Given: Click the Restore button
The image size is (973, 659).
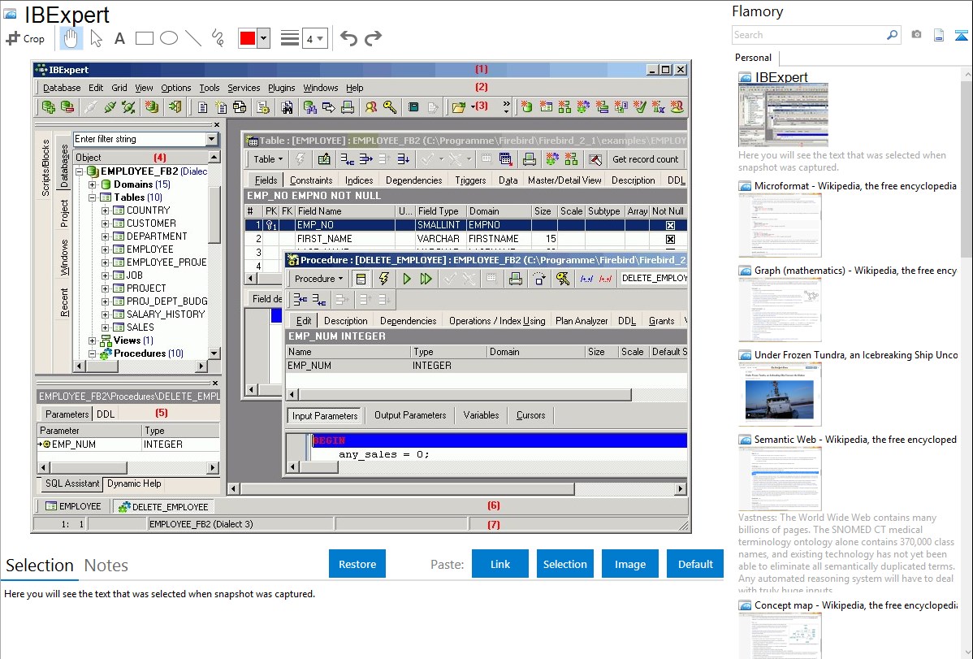Looking at the screenshot, I should click(357, 564).
